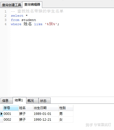114x130 pixels.
Task: Select cell 0001 in the results
Action: [11, 114]
